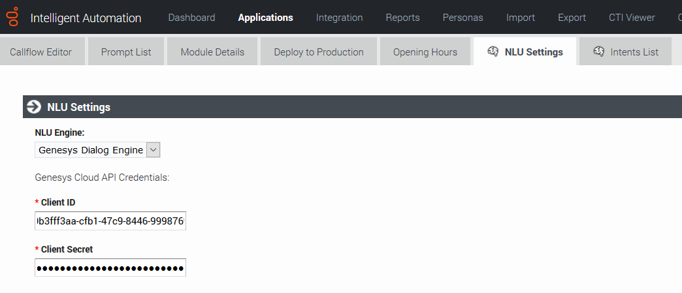Click the Genesys logo icon
682x293 pixels.
pyautogui.click(x=14, y=17)
